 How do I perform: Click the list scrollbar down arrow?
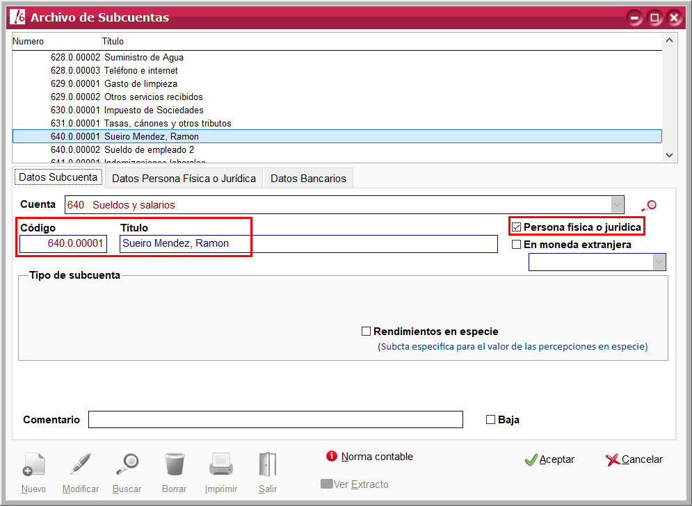pyautogui.click(x=669, y=155)
